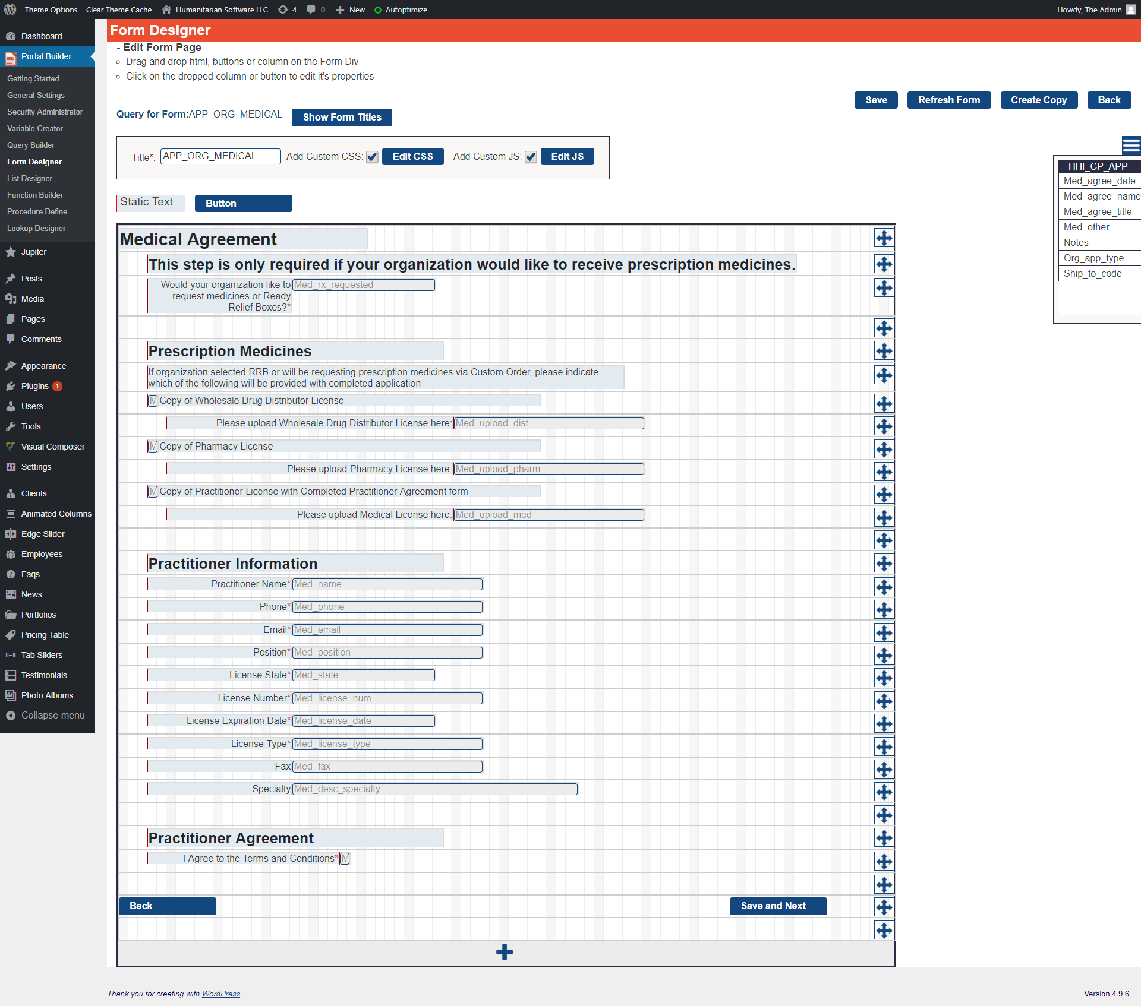Image resolution: width=1141 pixels, height=1006 pixels.
Task: Open the Plugins menu item
Action: tap(34, 386)
